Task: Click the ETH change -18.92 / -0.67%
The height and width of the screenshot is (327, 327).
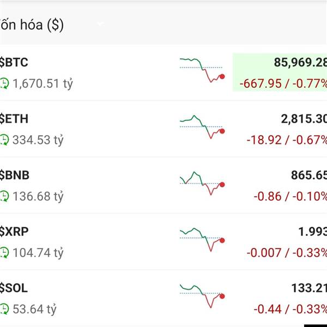Action: click(x=287, y=140)
